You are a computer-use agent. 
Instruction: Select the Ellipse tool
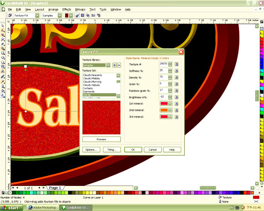click(3, 58)
